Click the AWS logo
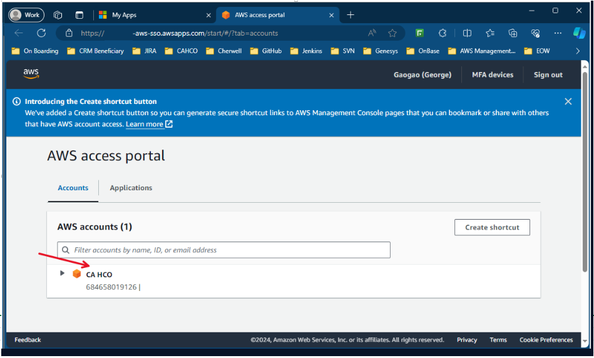 click(31, 73)
